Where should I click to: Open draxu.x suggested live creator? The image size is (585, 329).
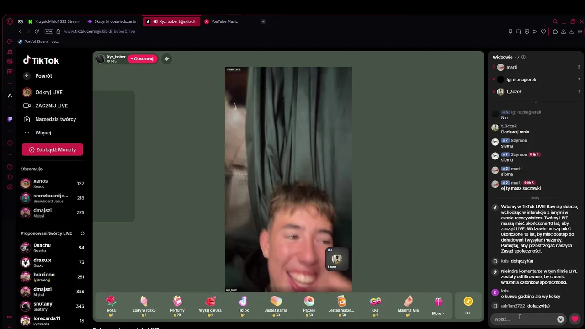53,262
